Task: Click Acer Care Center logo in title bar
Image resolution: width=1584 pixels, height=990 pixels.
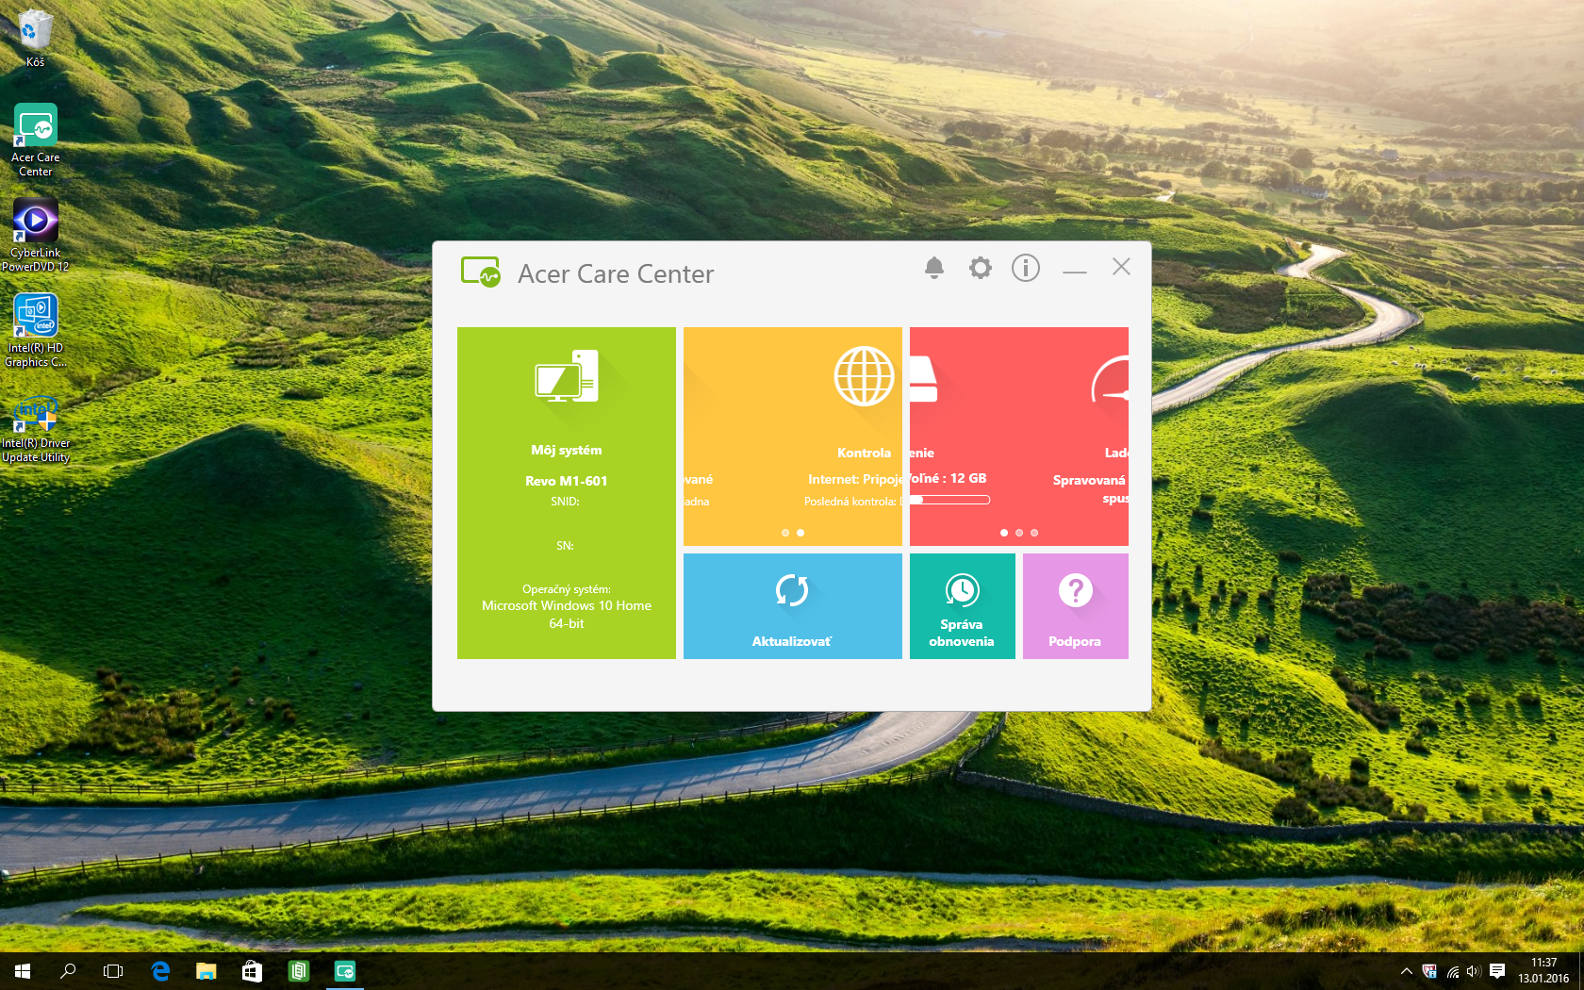Action: 481,272
